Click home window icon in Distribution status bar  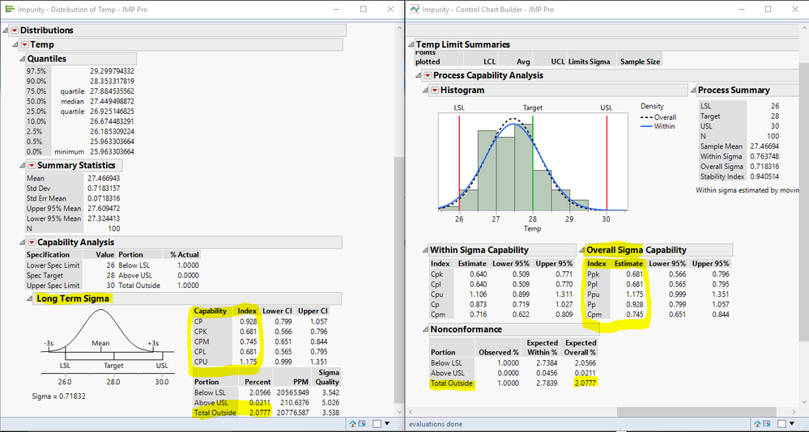tap(353, 423)
